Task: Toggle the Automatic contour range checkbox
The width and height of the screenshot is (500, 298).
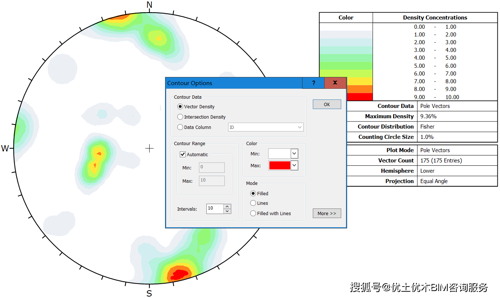Action: click(x=183, y=154)
